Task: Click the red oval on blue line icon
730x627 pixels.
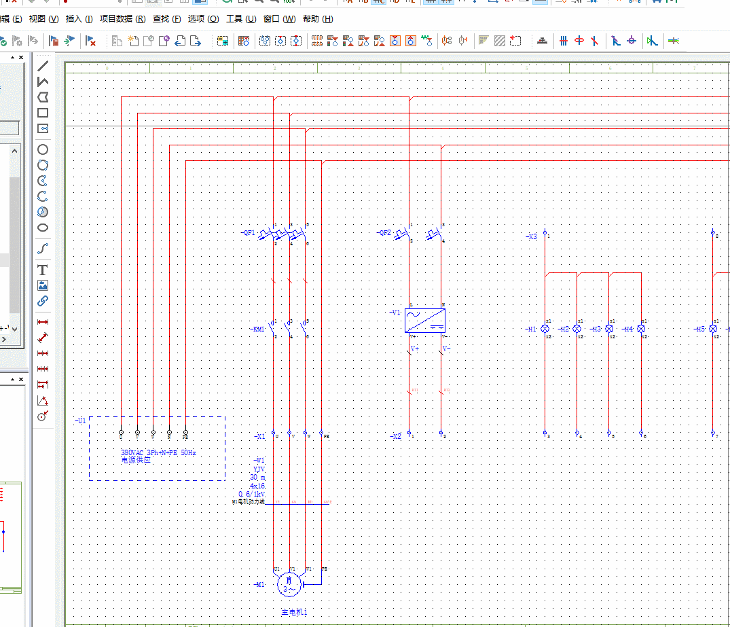Action: coord(579,41)
